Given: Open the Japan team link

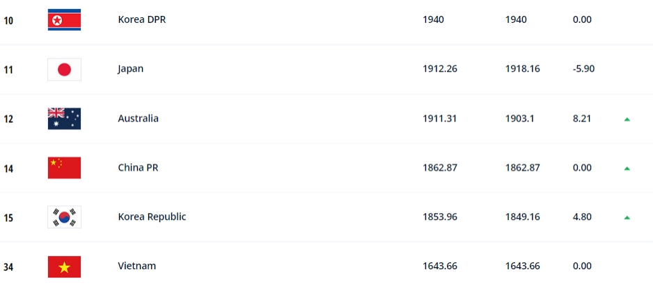Looking at the screenshot, I should coord(130,69).
